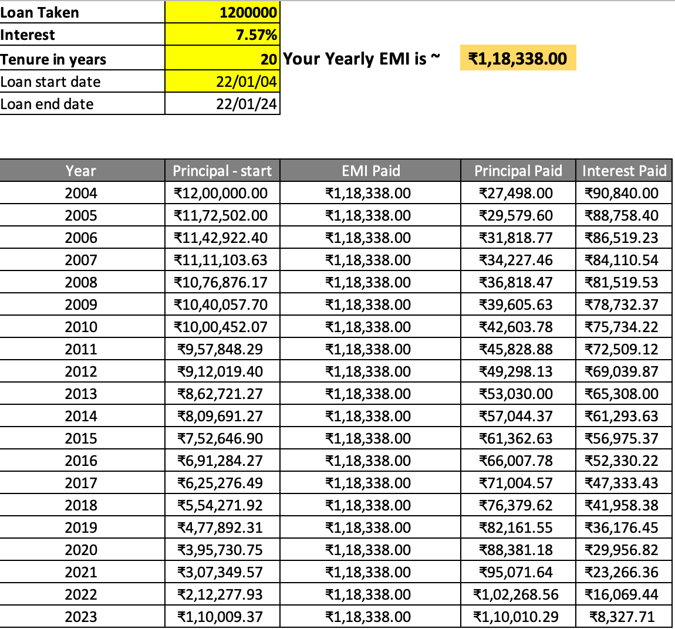Select the Interest Paid column header
675x629 pixels.
(623, 171)
